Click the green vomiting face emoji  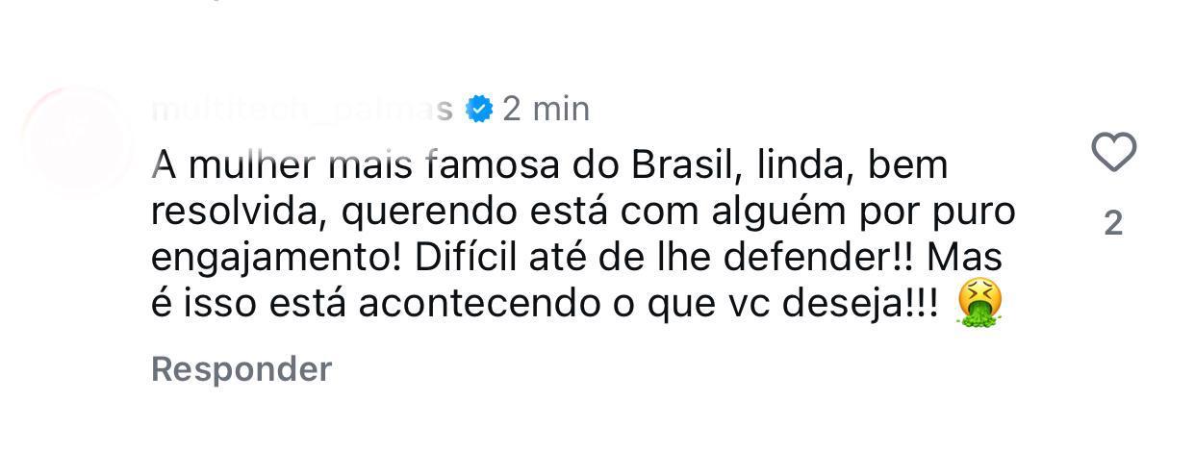click(x=979, y=304)
